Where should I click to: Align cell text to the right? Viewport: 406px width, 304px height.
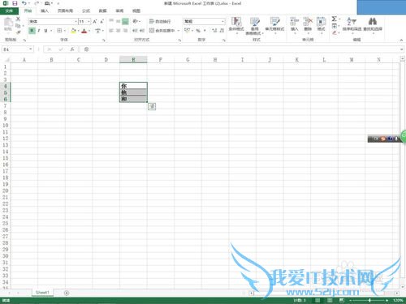[125, 31]
